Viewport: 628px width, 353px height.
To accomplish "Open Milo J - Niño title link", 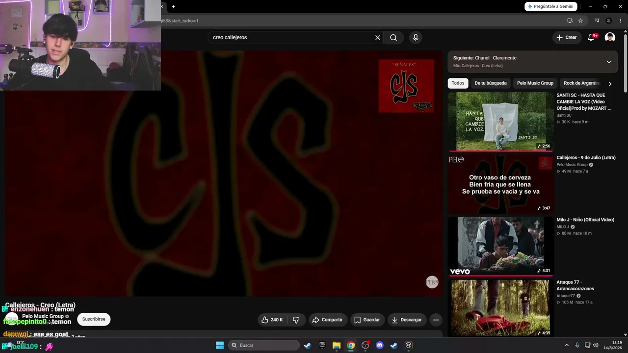I will pos(585,220).
